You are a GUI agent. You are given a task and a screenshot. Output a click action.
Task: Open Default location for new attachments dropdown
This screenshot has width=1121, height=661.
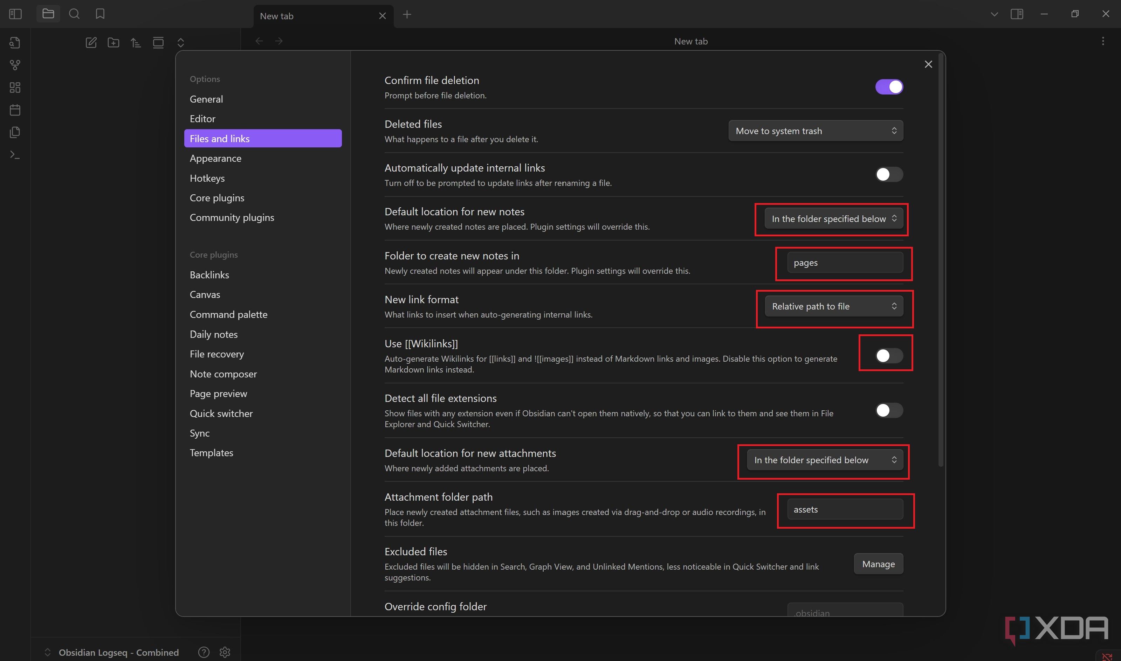click(x=823, y=460)
